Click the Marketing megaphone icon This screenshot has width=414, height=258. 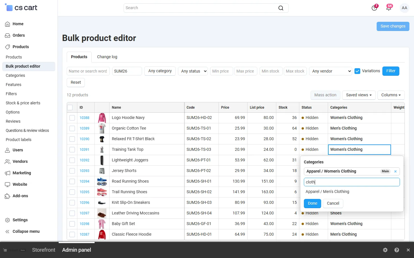click(7, 173)
